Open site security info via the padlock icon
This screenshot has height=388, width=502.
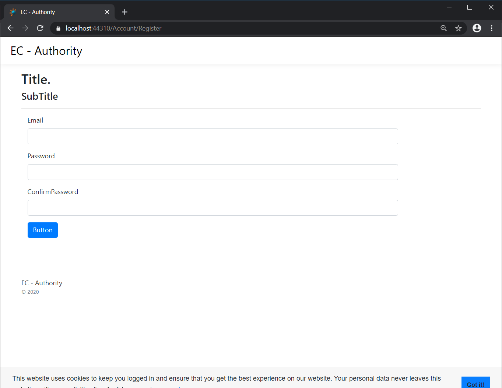pyautogui.click(x=58, y=28)
